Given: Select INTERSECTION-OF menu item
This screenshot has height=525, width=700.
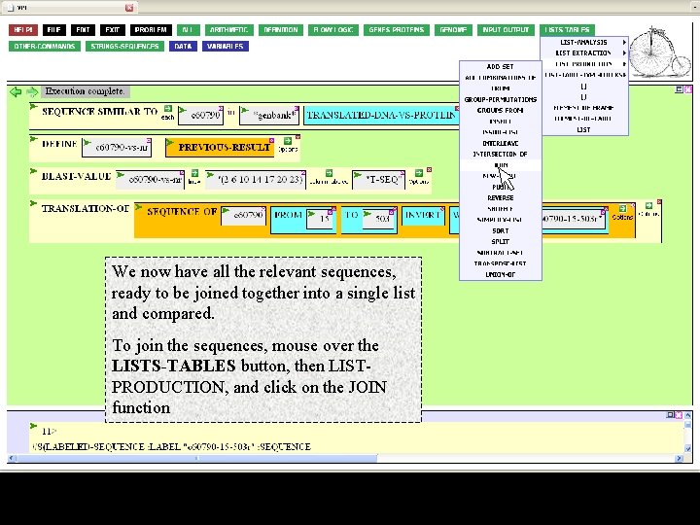Looking at the screenshot, I should 501,154.
